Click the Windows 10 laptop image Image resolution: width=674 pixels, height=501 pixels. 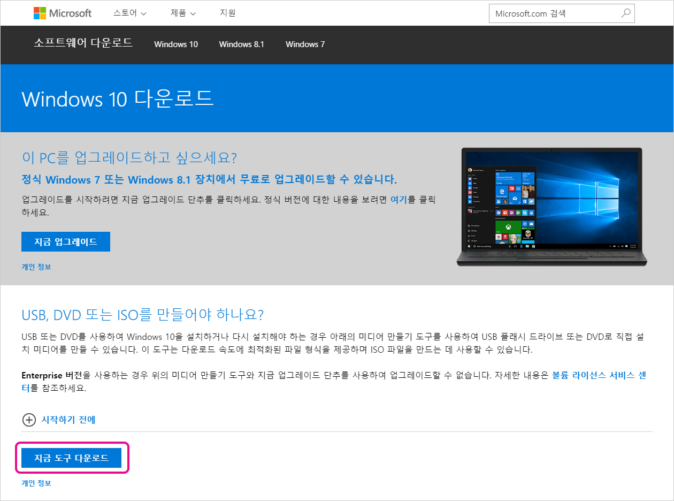[552, 207]
